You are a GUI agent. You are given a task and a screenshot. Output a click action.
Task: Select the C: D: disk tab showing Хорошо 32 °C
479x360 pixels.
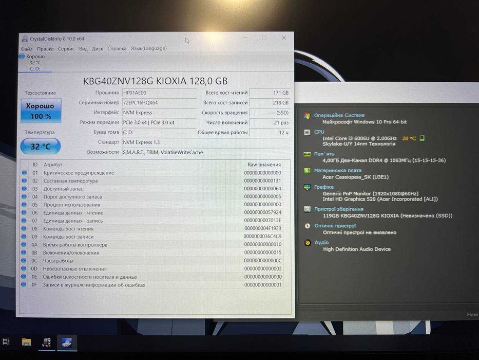pos(35,63)
